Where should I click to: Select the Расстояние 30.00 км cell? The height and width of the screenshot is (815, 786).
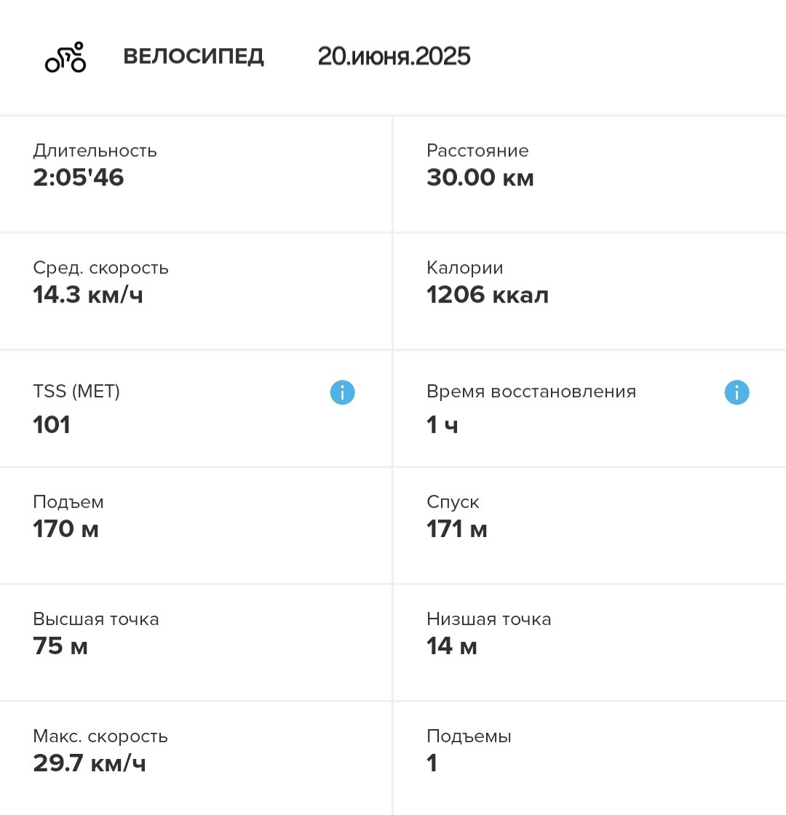click(x=590, y=174)
